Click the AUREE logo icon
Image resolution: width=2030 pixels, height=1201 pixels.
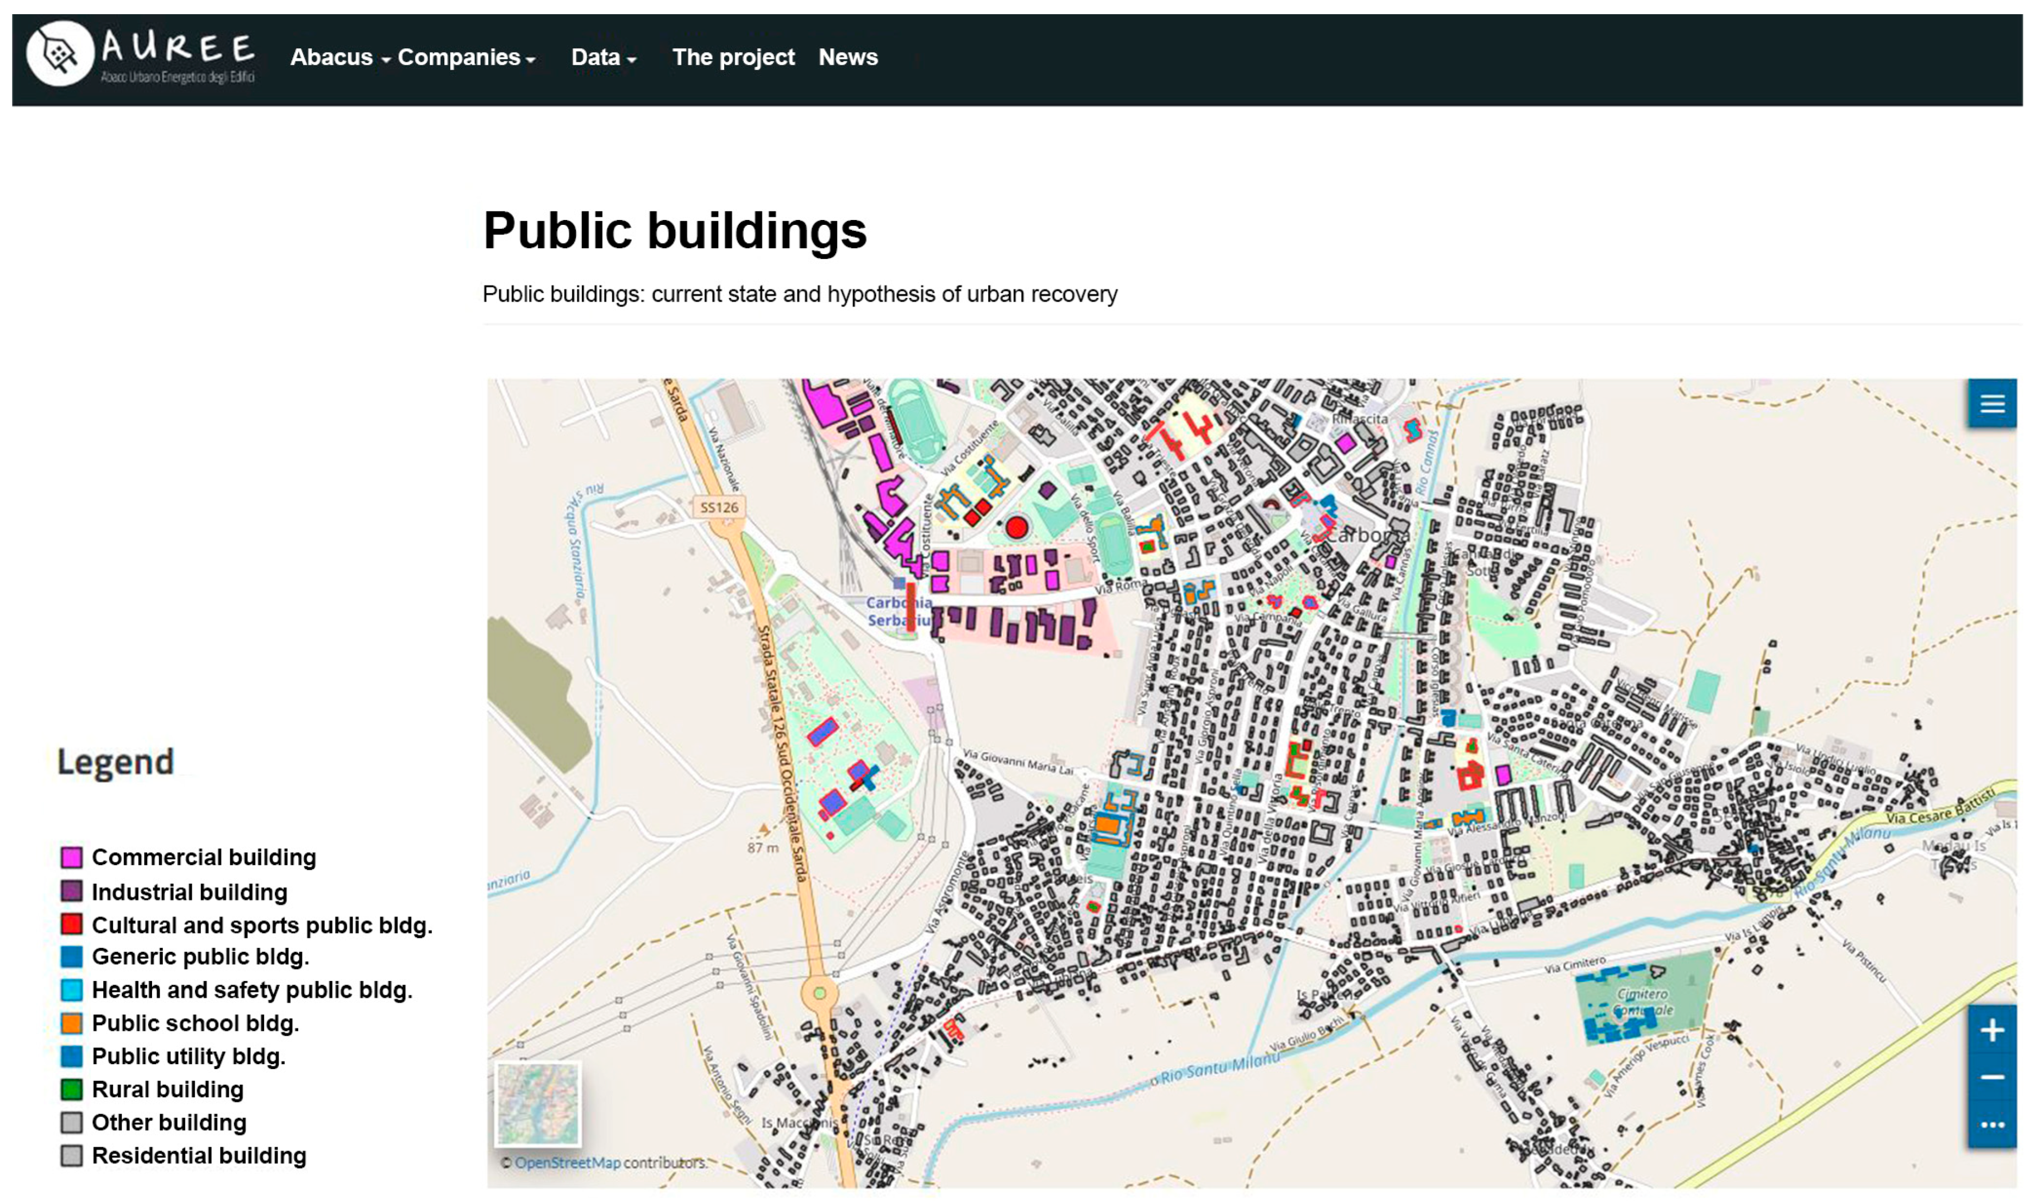click(x=59, y=54)
